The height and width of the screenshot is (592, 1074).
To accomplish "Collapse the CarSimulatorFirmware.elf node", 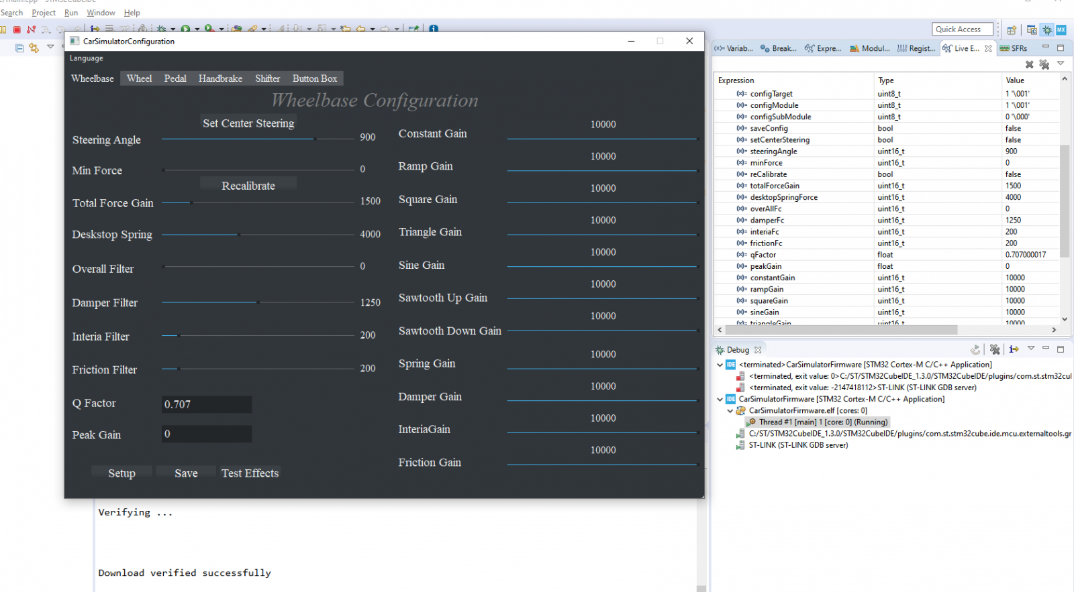I will (x=730, y=410).
